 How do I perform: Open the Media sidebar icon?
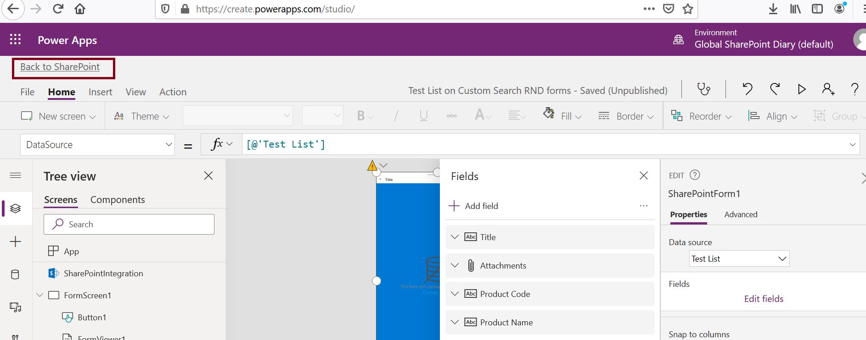[x=15, y=307]
